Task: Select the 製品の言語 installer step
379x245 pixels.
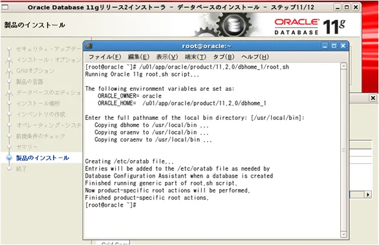Action: pyautogui.click(x=30, y=82)
